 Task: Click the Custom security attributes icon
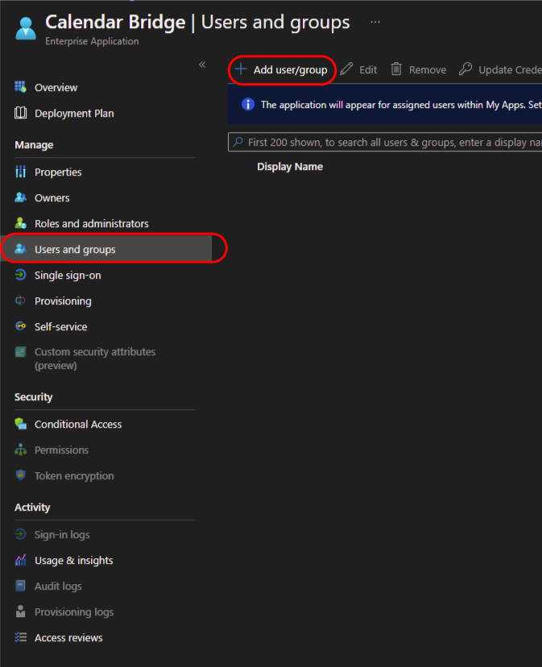(20, 352)
